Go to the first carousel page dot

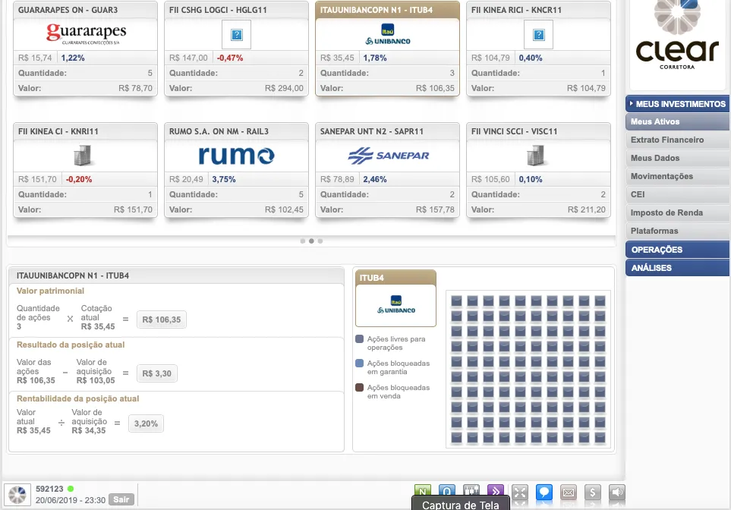[x=302, y=241]
